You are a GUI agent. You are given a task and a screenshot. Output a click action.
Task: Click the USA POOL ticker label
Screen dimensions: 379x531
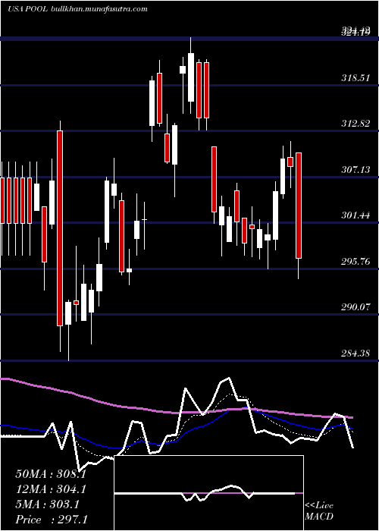point(28,9)
